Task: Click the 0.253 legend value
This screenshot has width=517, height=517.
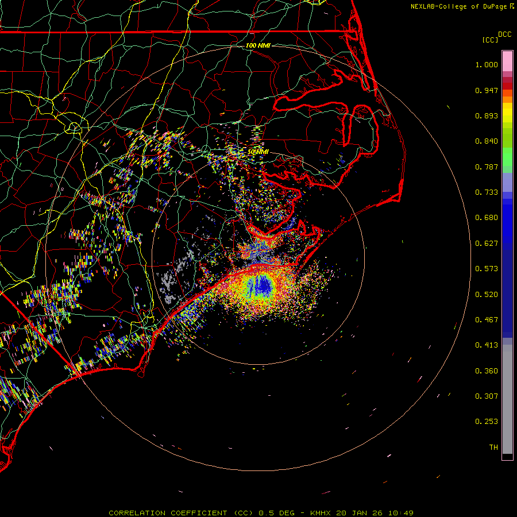Action: (x=487, y=422)
